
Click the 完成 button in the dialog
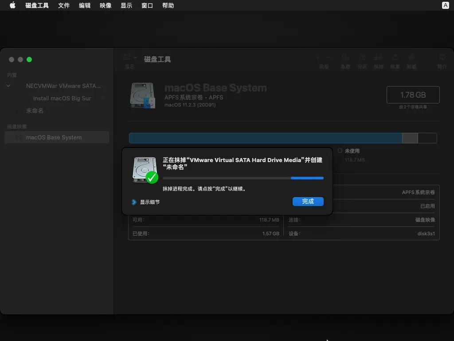[x=308, y=202]
